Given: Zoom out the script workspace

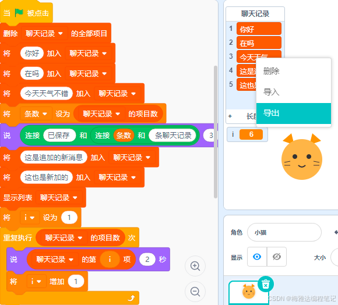Looking at the screenshot, I should click(195, 292).
